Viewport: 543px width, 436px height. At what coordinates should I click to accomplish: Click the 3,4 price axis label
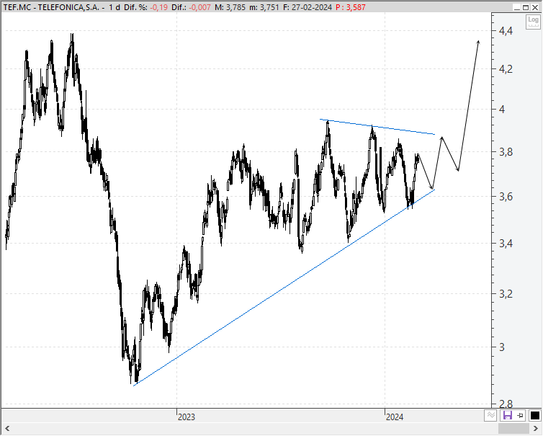coord(506,244)
